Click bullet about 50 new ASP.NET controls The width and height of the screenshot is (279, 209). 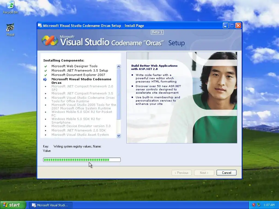(158, 89)
